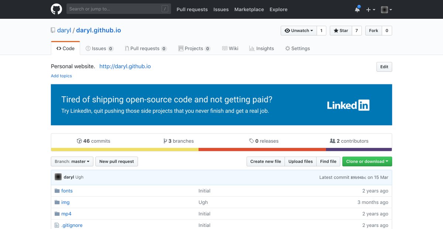Screen dimensions: 443x229
Task: Expand the Branch: master selector
Action: [72, 162]
